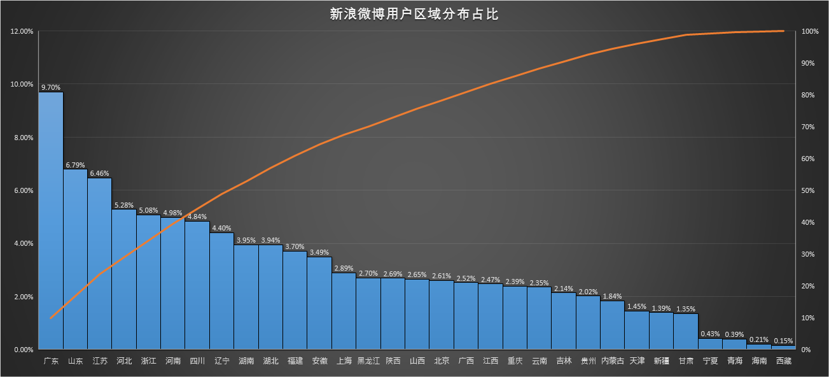Select the 3.70% data label
Image resolution: width=829 pixels, height=377 pixels.
pyautogui.click(x=295, y=246)
